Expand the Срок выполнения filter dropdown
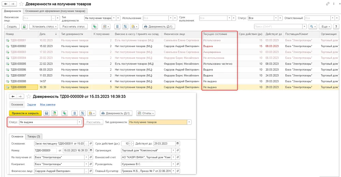Screen dimensions: 341x177 [229, 18]
